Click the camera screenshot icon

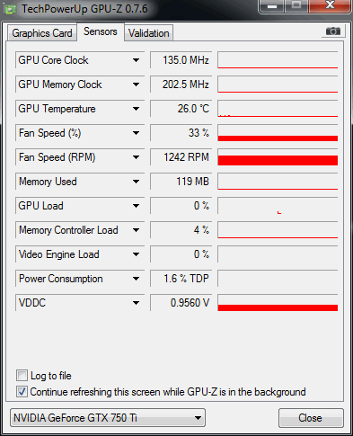pyautogui.click(x=333, y=31)
